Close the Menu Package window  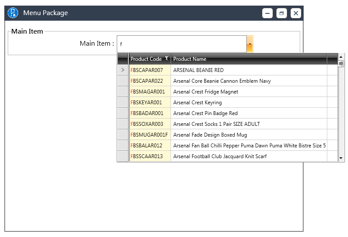(296, 13)
